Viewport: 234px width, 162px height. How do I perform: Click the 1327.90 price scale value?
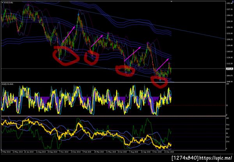[229, 9]
